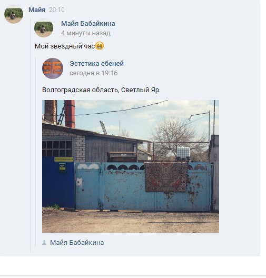Open the Эстетика ебеней community link

coord(96,64)
